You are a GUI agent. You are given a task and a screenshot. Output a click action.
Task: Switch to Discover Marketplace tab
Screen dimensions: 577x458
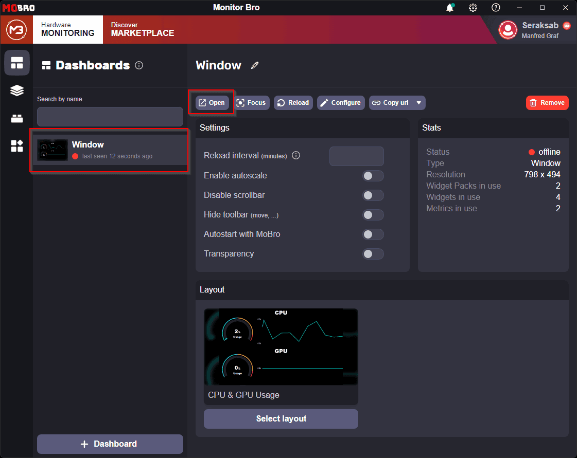tap(143, 29)
